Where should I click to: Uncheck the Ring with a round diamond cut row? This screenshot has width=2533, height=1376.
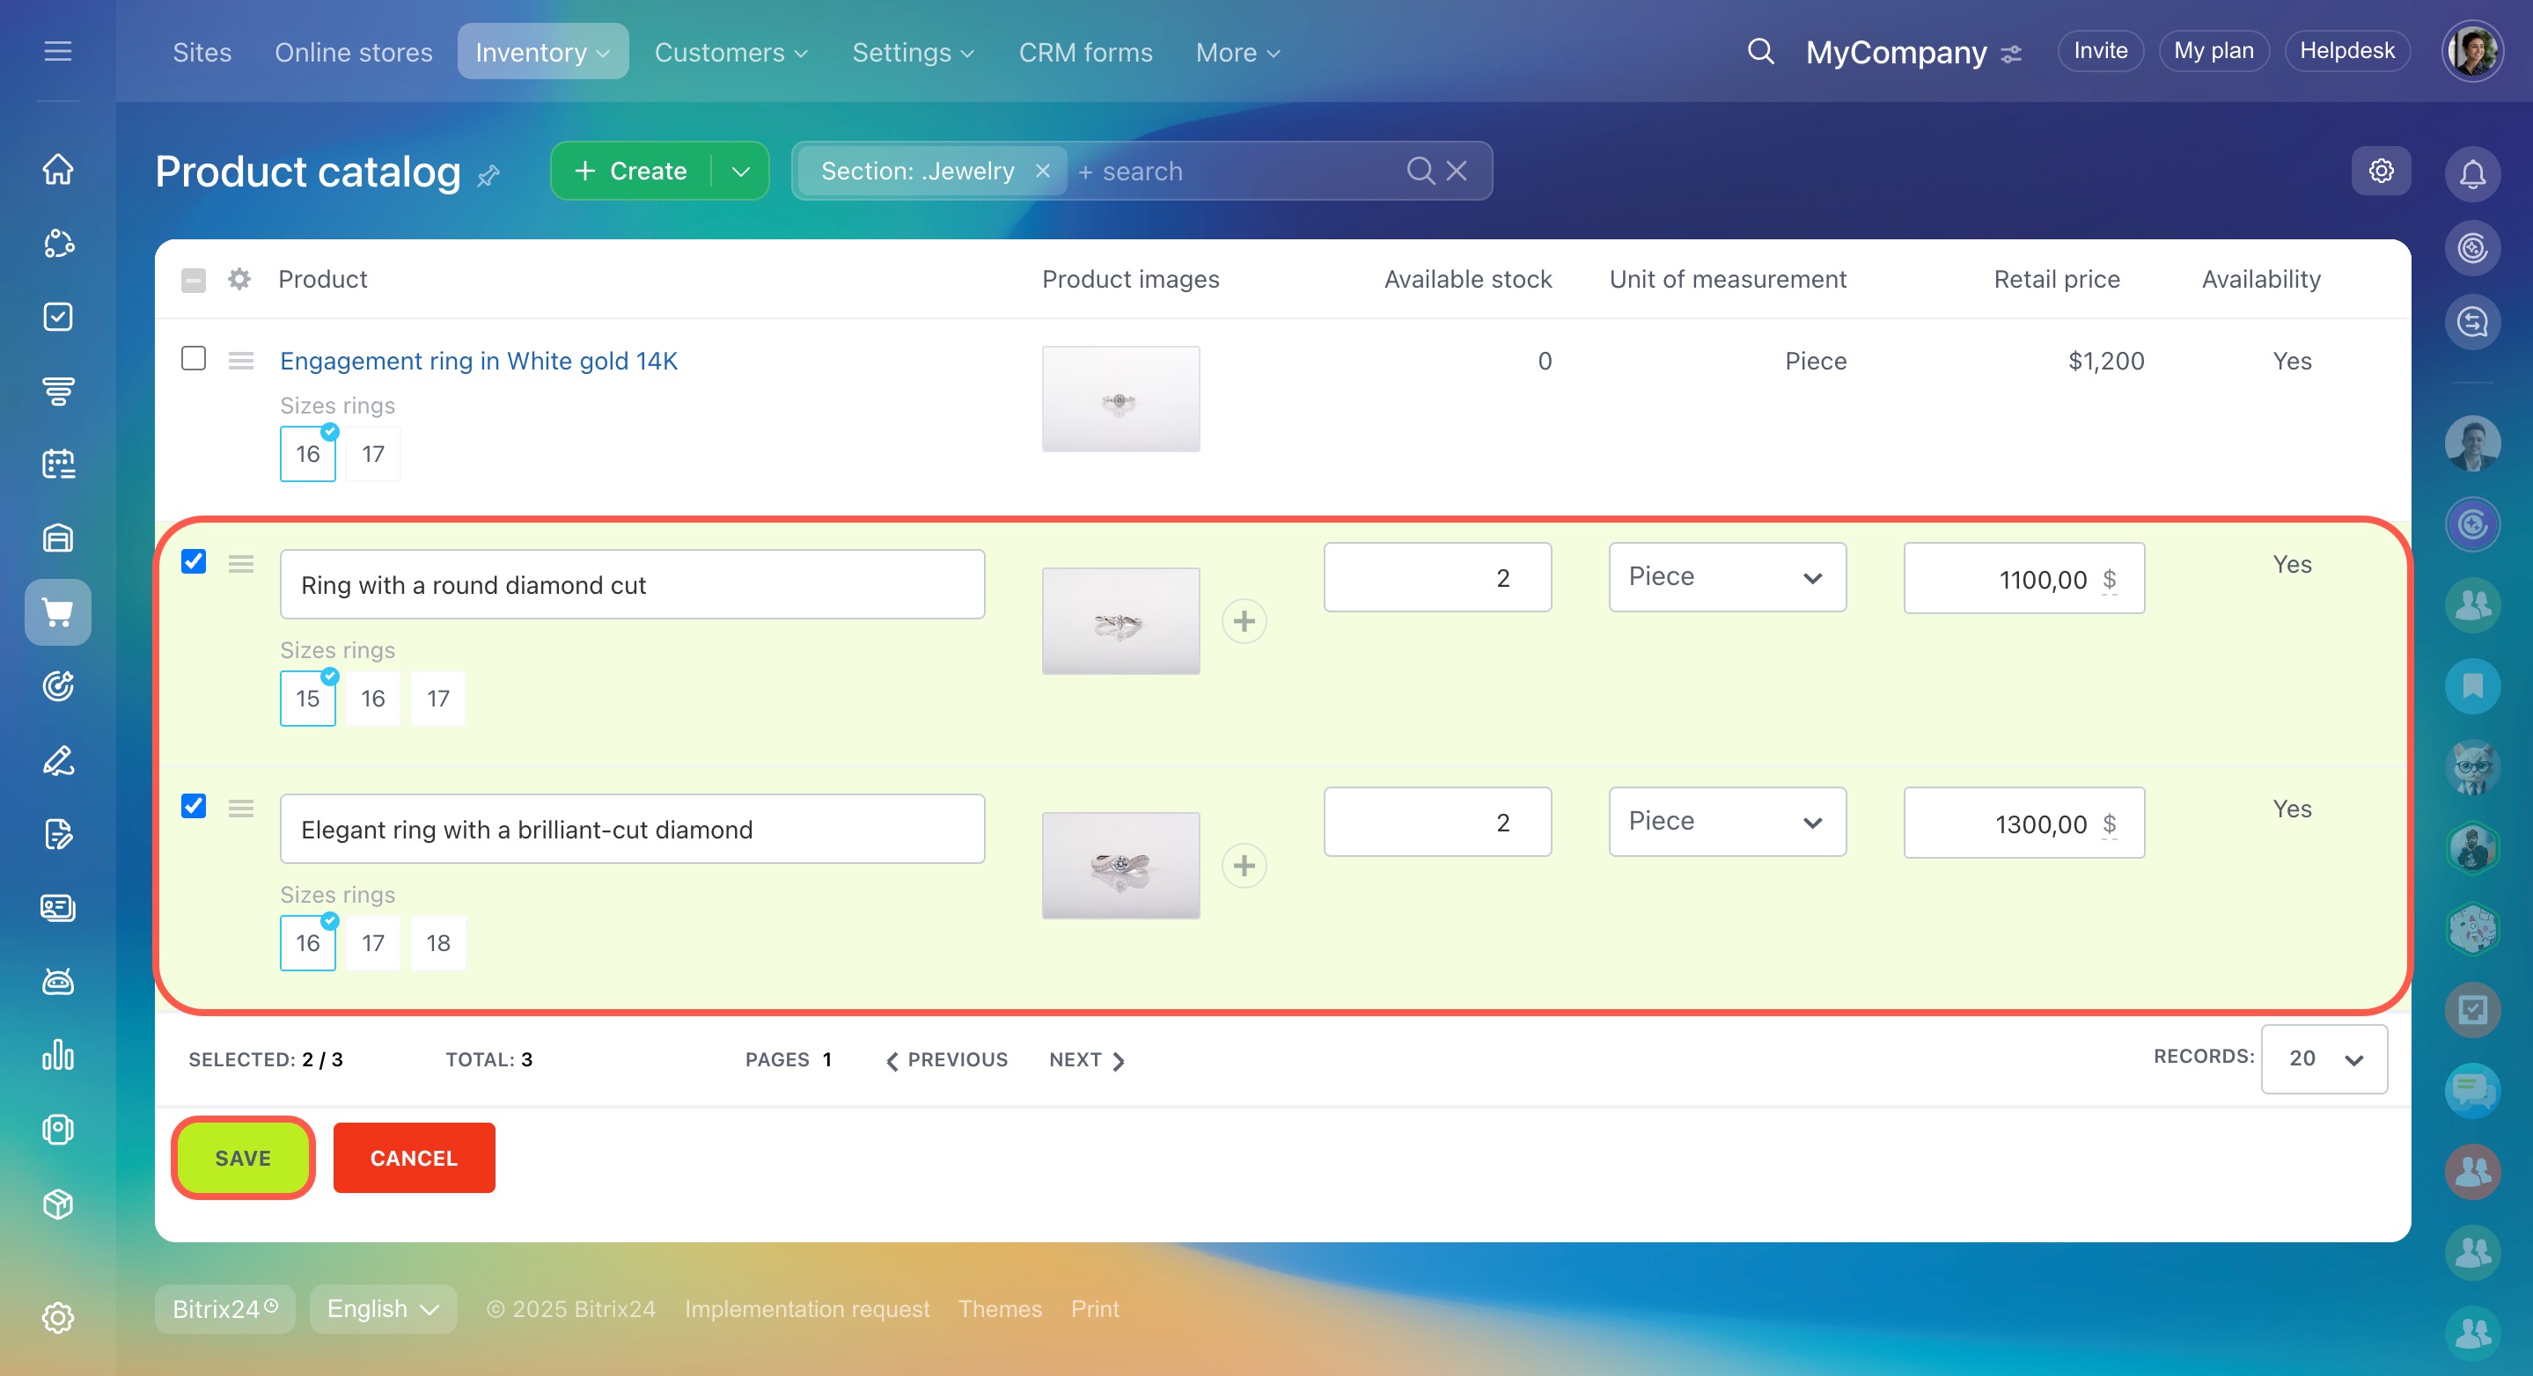(194, 561)
